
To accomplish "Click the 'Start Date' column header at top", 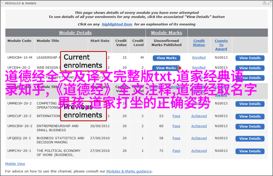I will click(100, 41).
